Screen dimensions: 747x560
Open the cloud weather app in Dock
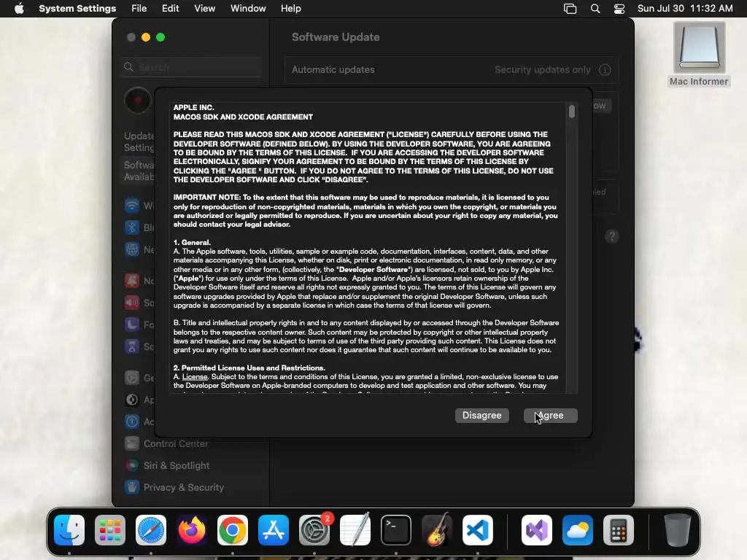point(578,530)
